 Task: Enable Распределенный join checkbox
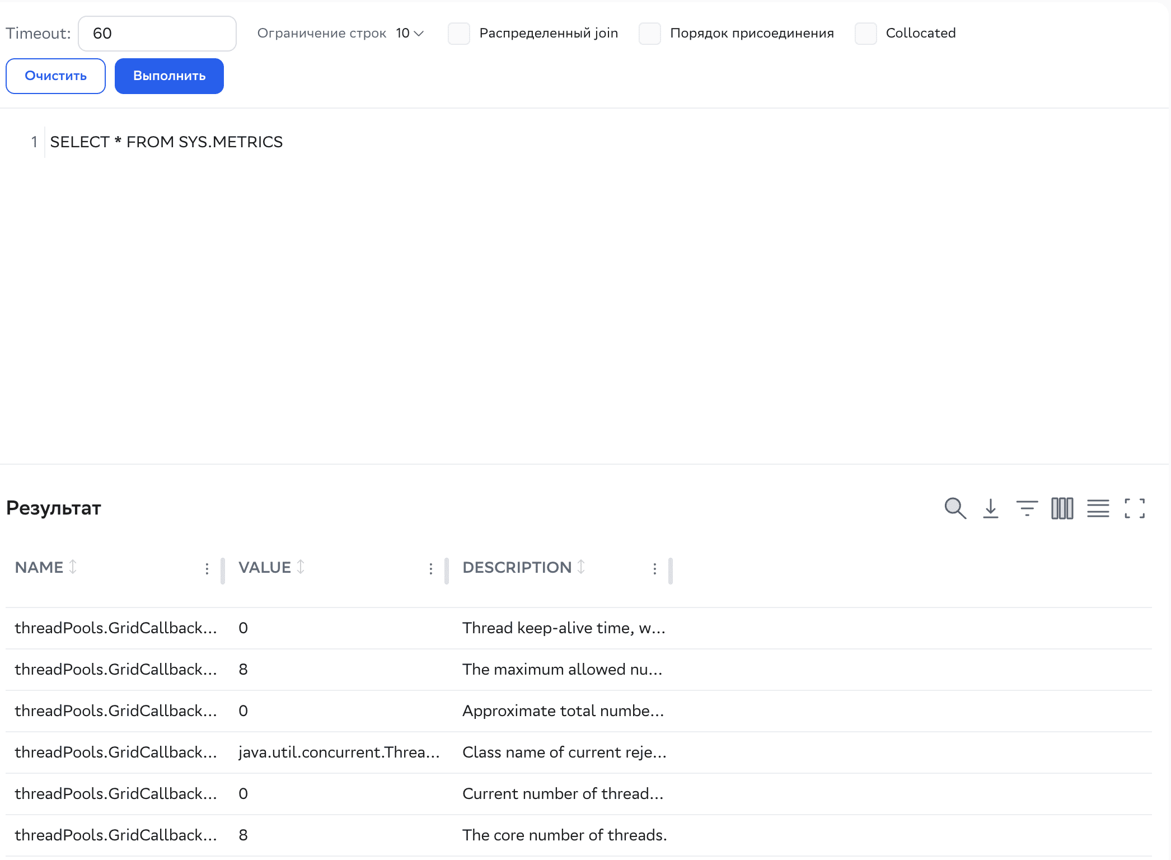coord(458,34)
